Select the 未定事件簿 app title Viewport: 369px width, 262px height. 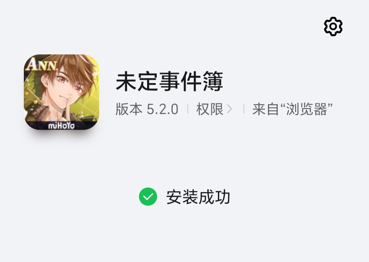pyautogui.click(x=169, y=81)
